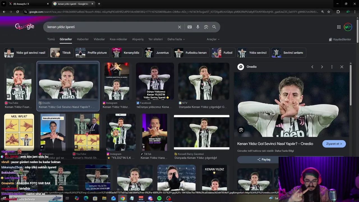
Task: Go to the Google logo homepage
Action: [25, 27]
